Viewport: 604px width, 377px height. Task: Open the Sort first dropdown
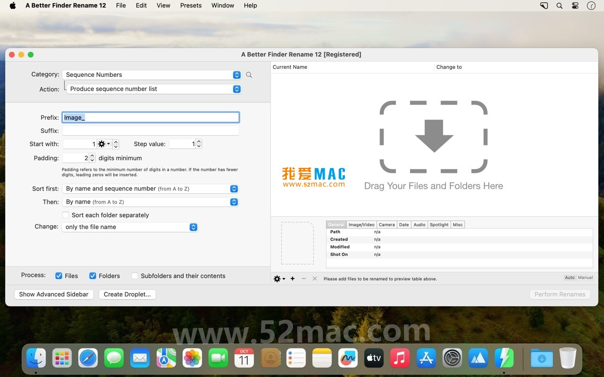coord(150,188)
